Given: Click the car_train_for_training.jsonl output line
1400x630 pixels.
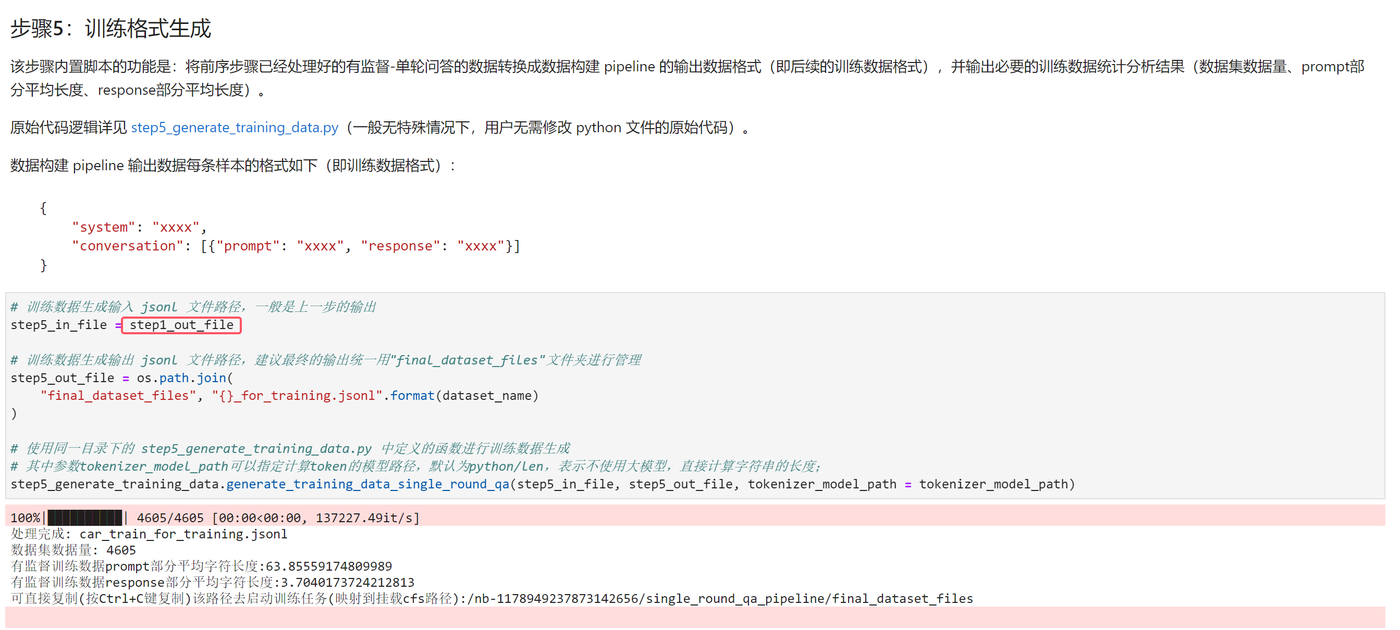Looking at the screenshot, I should [149, 534].
